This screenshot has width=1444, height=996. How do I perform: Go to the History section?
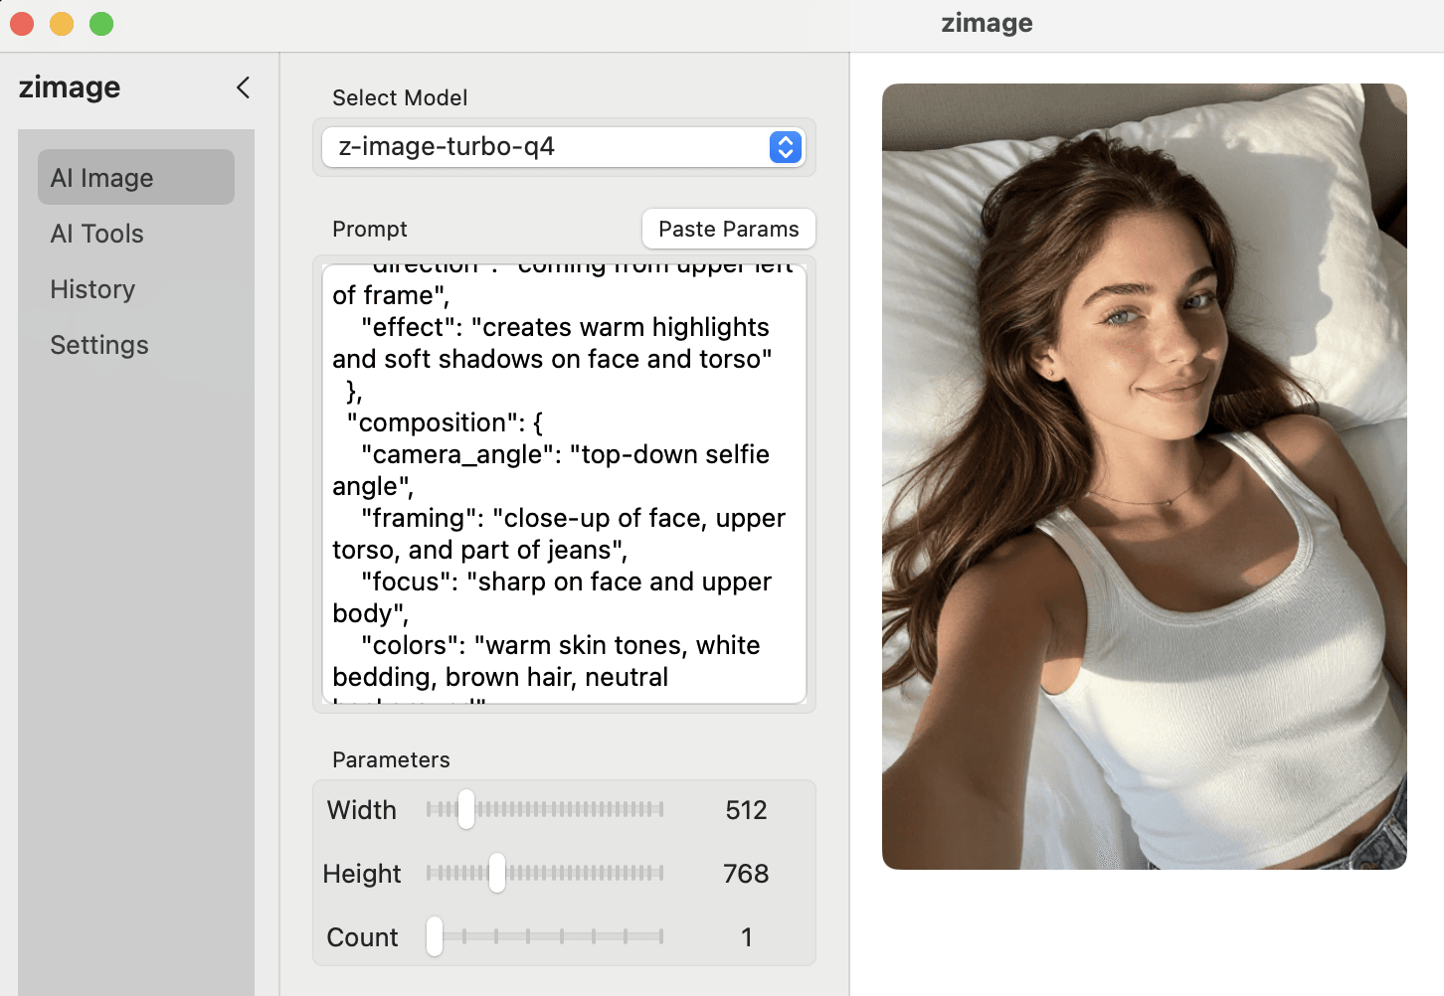pyautogui.click(x=92, y=289)
